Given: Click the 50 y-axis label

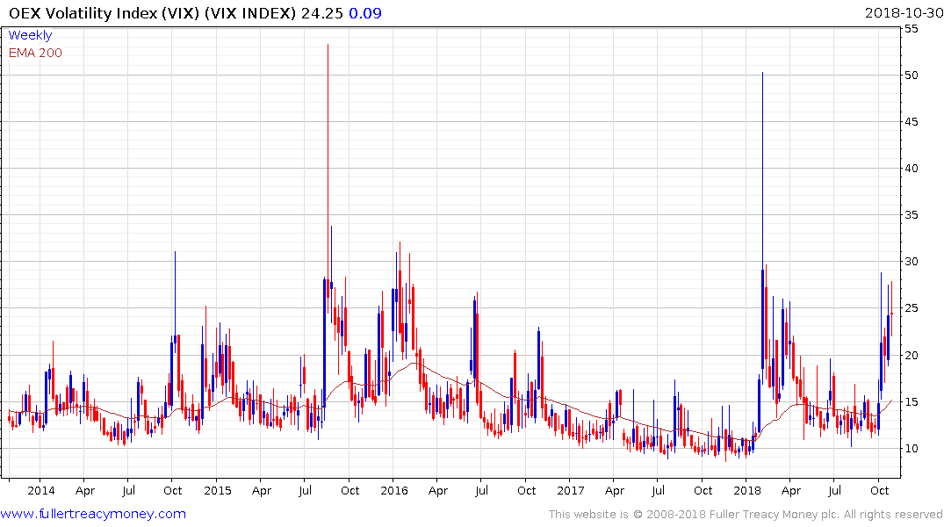Looking at the screenshot, I should point(911,76).
